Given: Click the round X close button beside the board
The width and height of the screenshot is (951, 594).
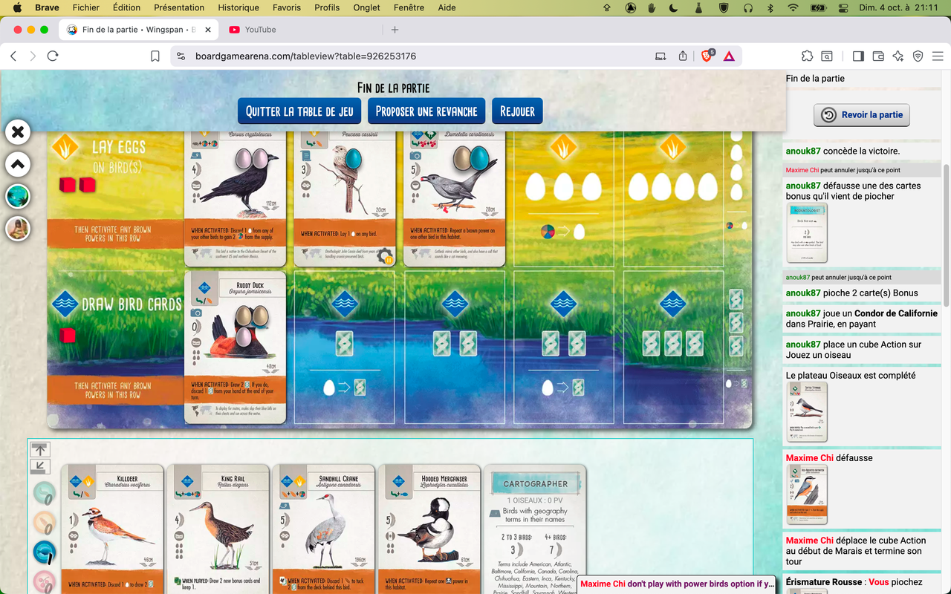Looking at the screenshot, I should pyautogui.click(x=18, y=132).
